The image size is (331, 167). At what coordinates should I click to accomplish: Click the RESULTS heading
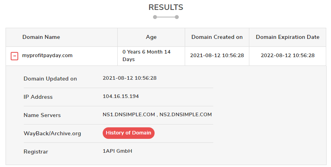(x=166, y=8)
